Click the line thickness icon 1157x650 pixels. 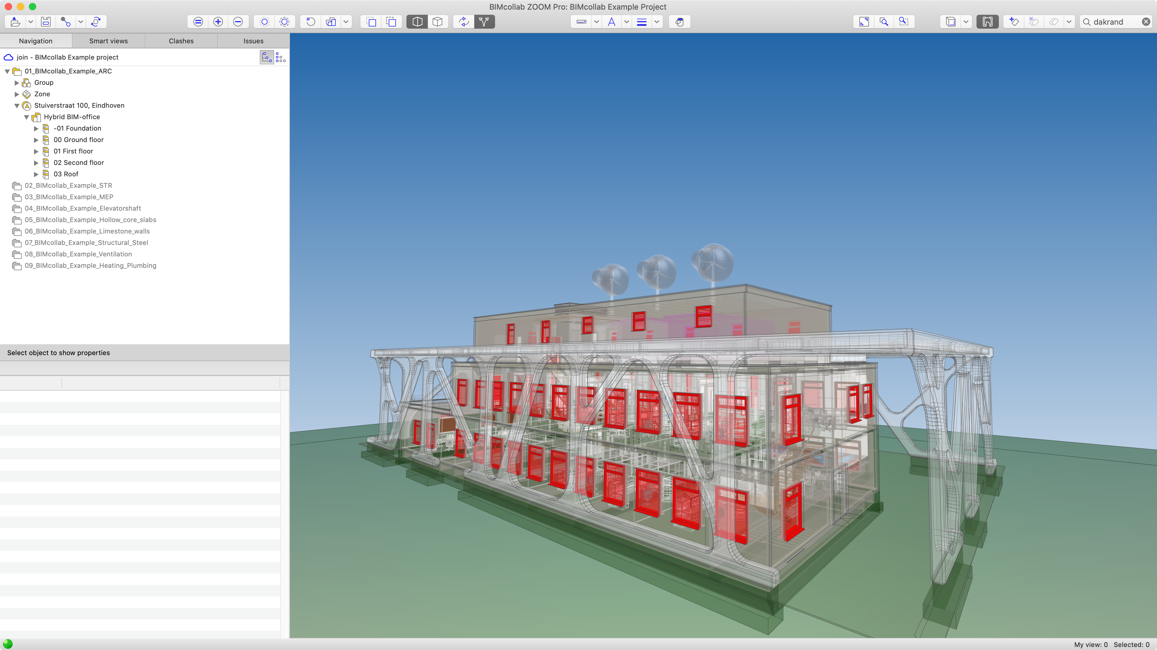(x=642, y=22)
